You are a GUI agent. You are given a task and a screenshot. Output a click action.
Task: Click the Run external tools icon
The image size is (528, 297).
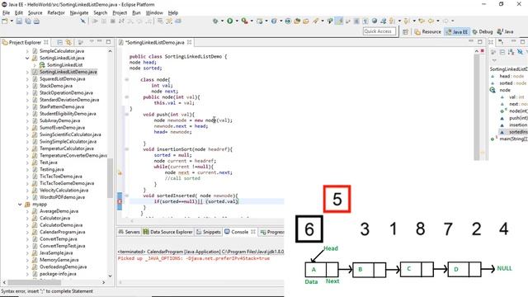click(x=244, y=21)
